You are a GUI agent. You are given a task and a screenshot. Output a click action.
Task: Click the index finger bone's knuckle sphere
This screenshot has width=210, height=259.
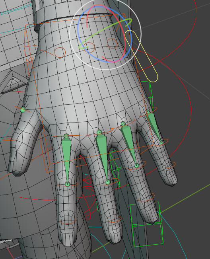coord(66,136)
